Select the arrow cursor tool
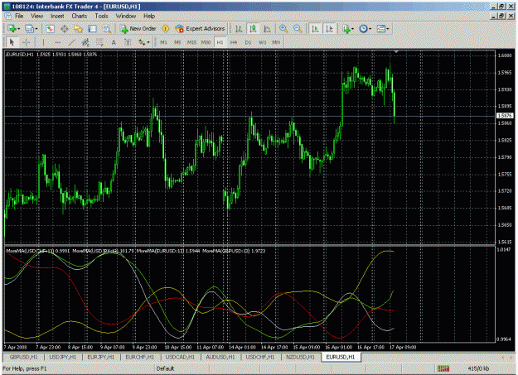Screen dimensions: 518x375 coord(12,42)
